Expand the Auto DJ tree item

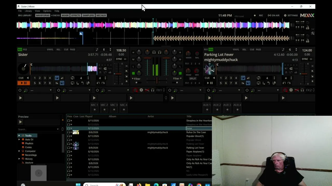19,139
